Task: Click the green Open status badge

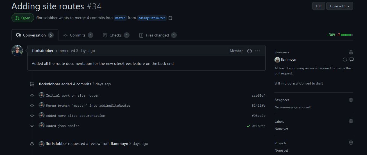Action: 23,18
